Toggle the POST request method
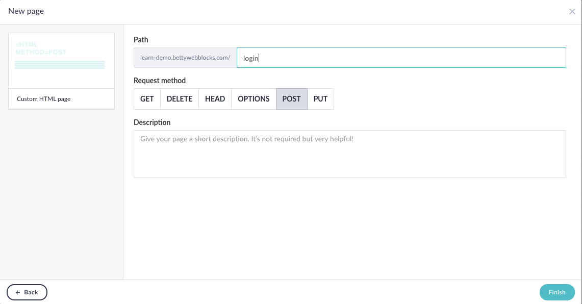Screen dimensions: 582x304 pos(291,98)
